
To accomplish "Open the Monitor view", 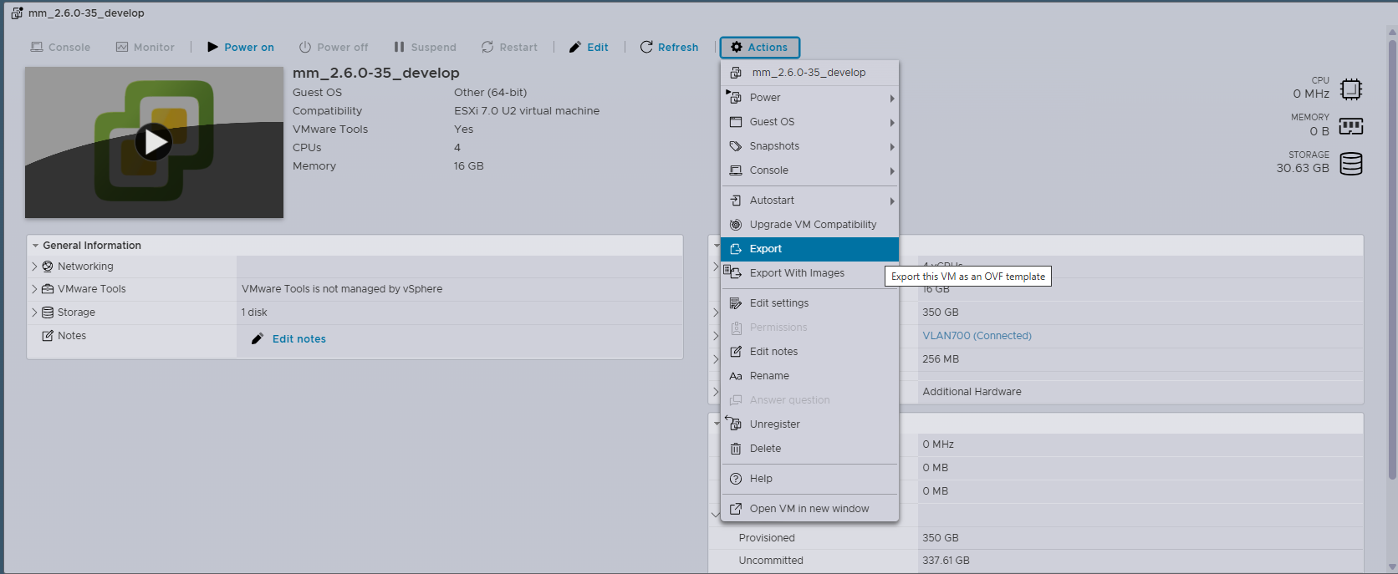I will point(145,48).
